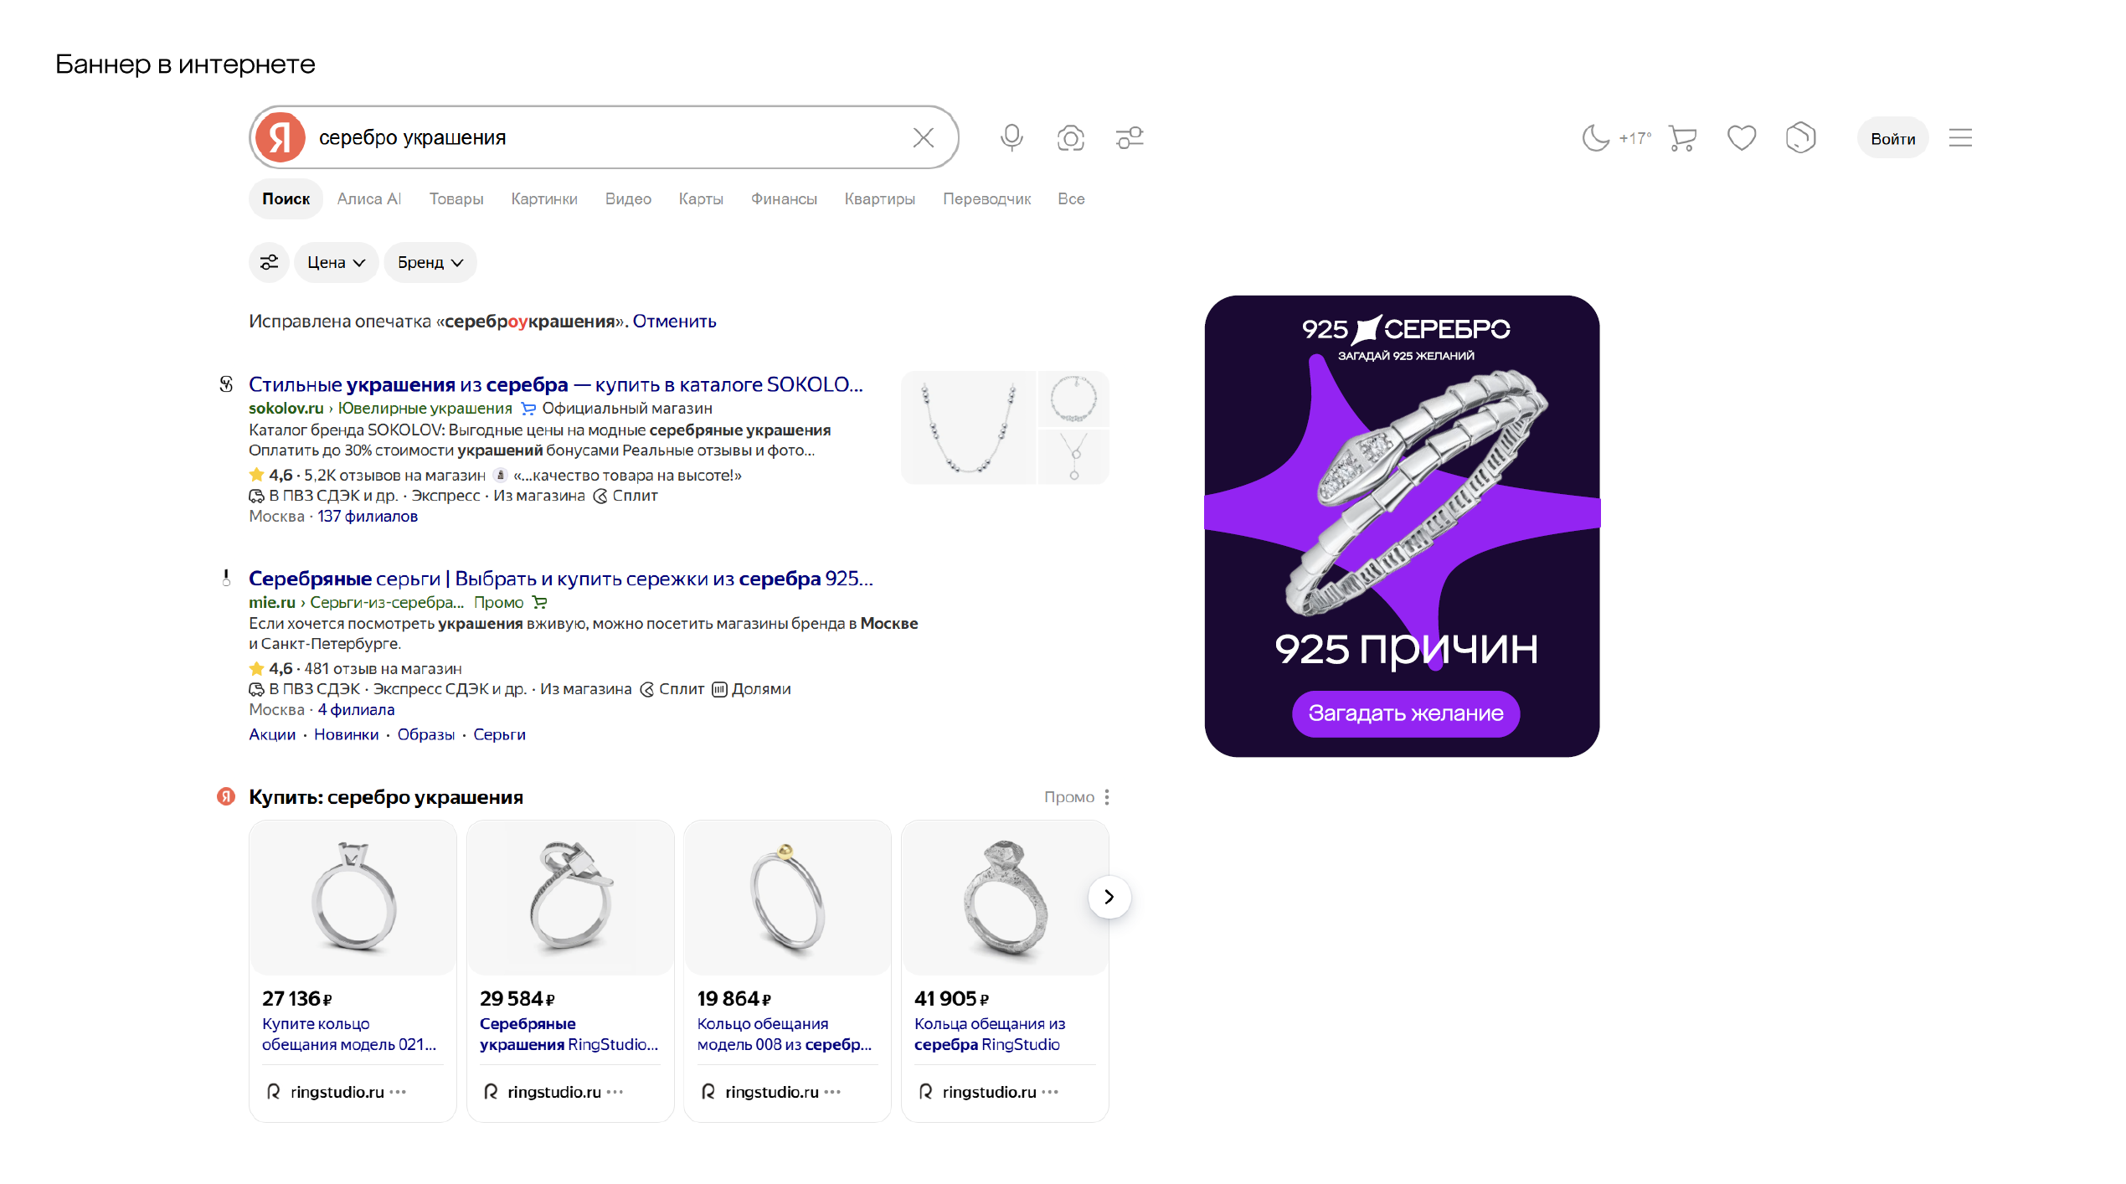2126x1184 pixels.
Task: Click Загадать желание banner button
Action: [1405, 713]
